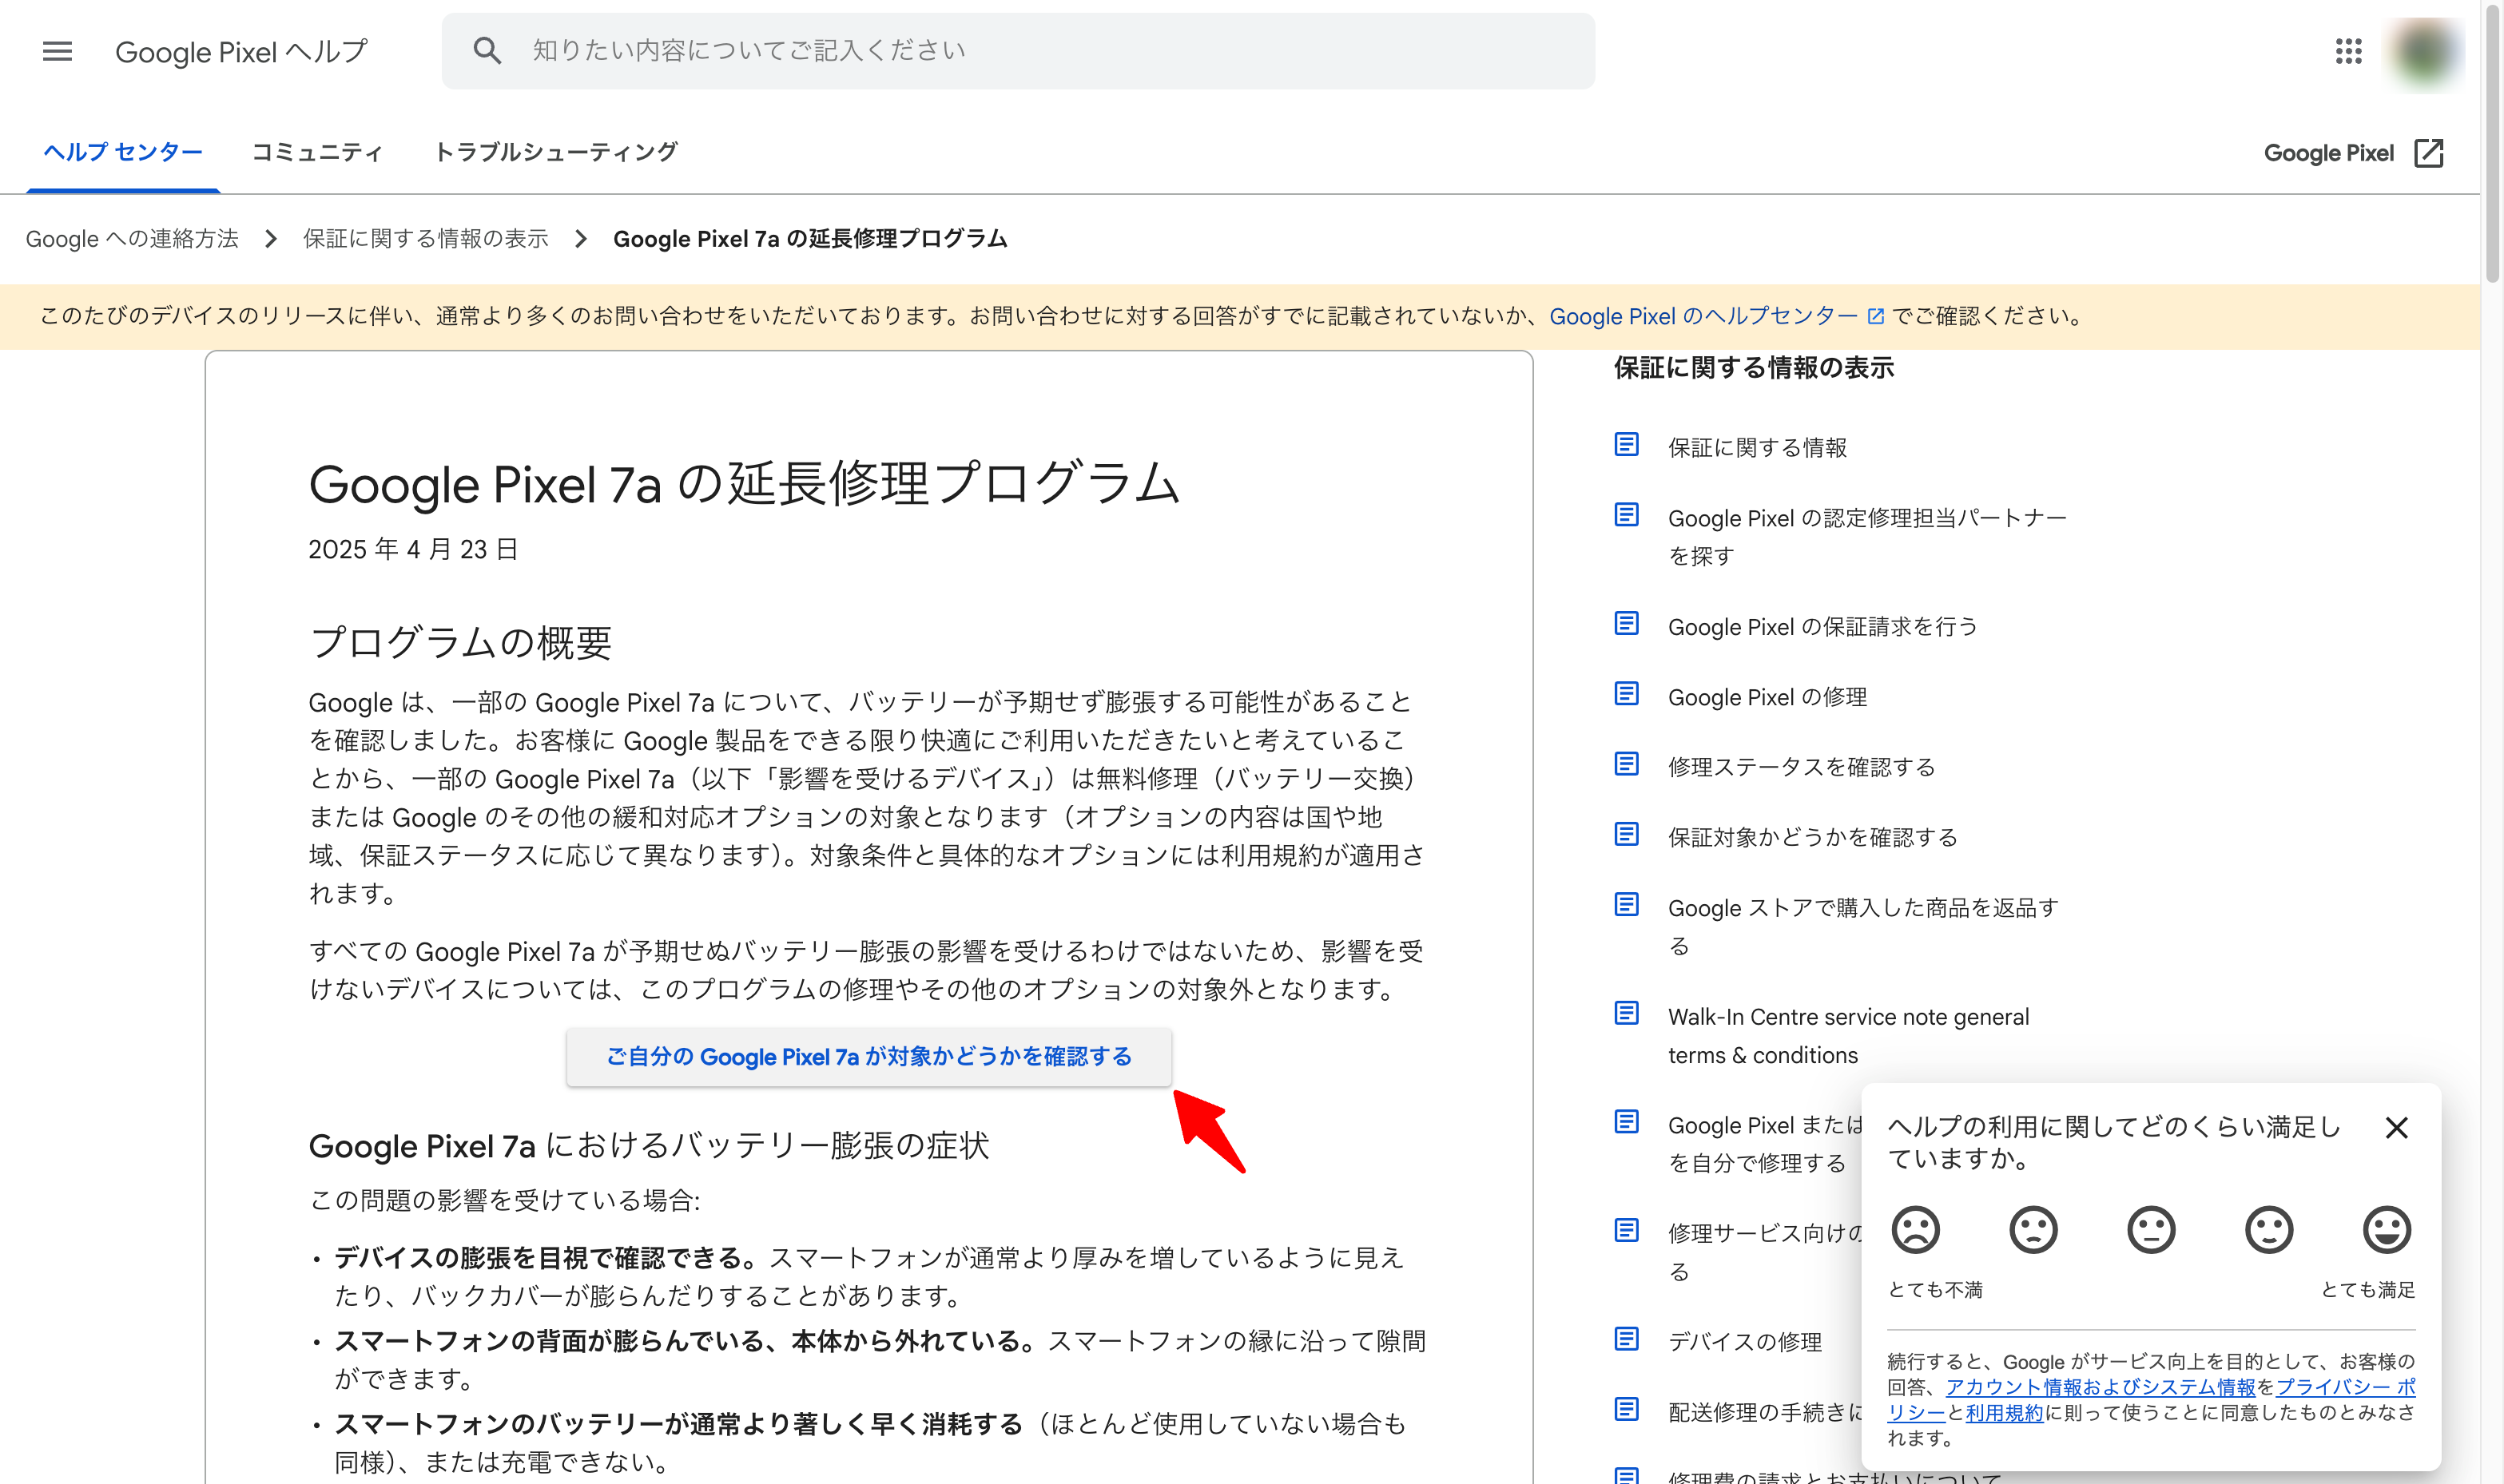
Task: Click the Google Pixel ヘルプ title
Action: 241,51
